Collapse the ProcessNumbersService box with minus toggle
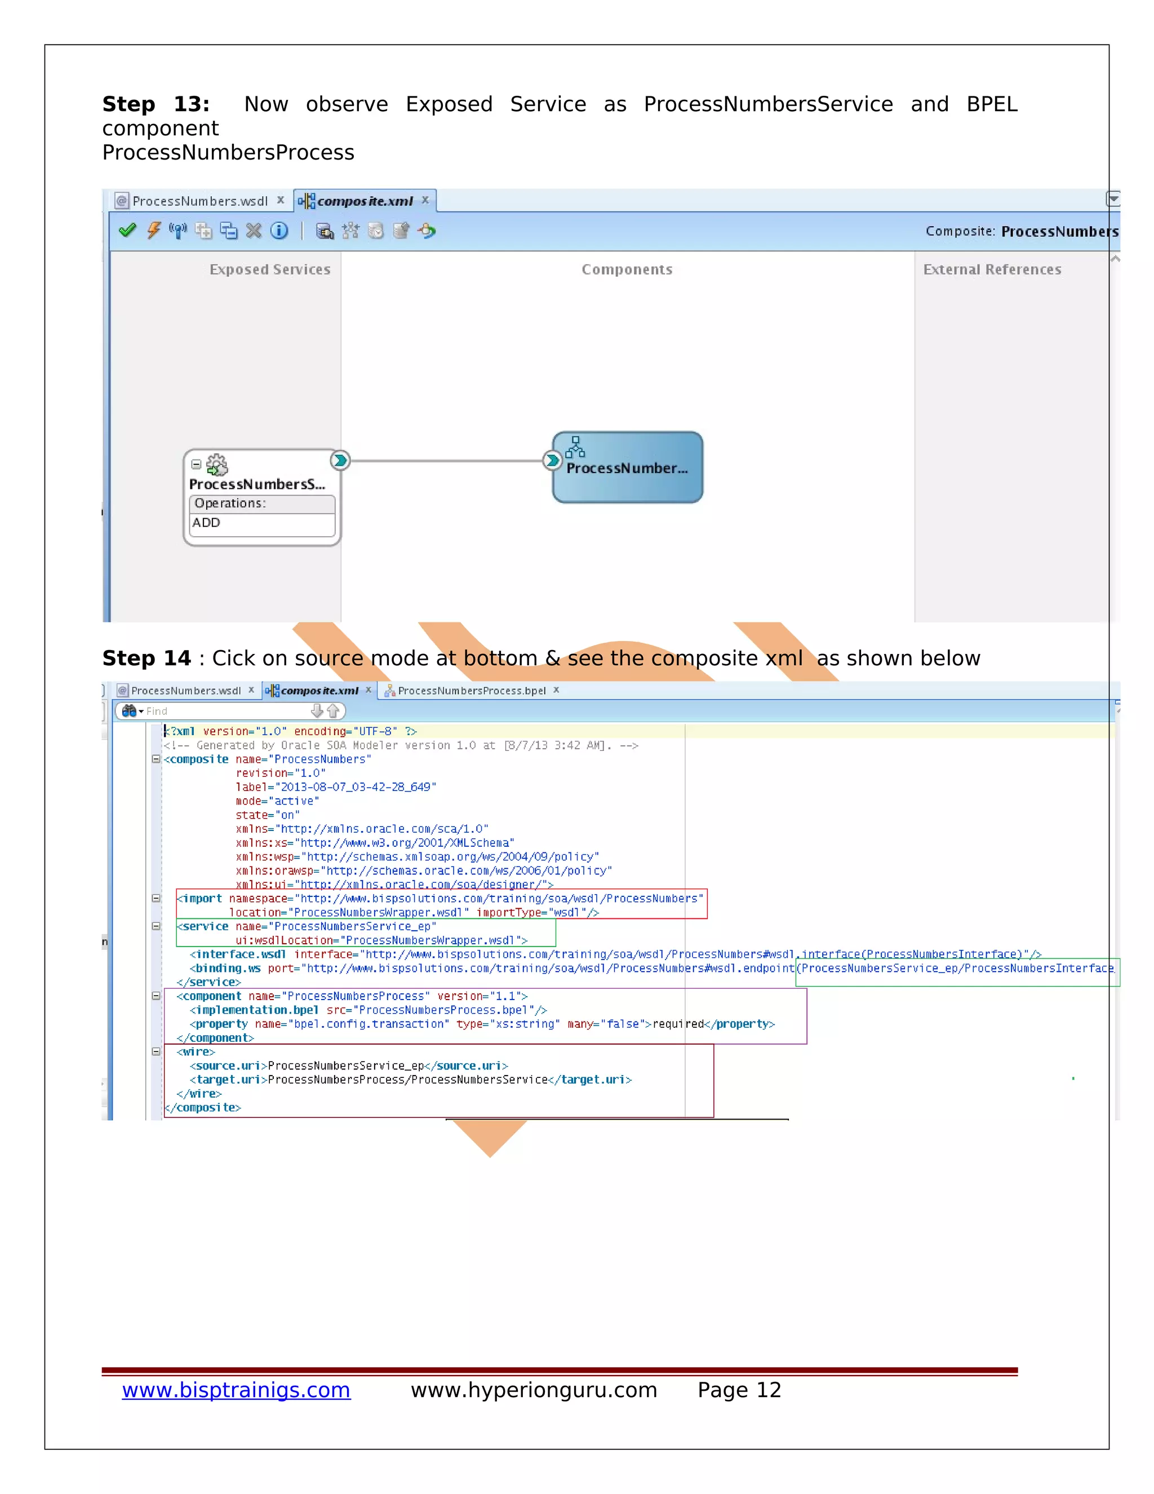Viewport: 1154px width, 1494px height. coord(196,465)
